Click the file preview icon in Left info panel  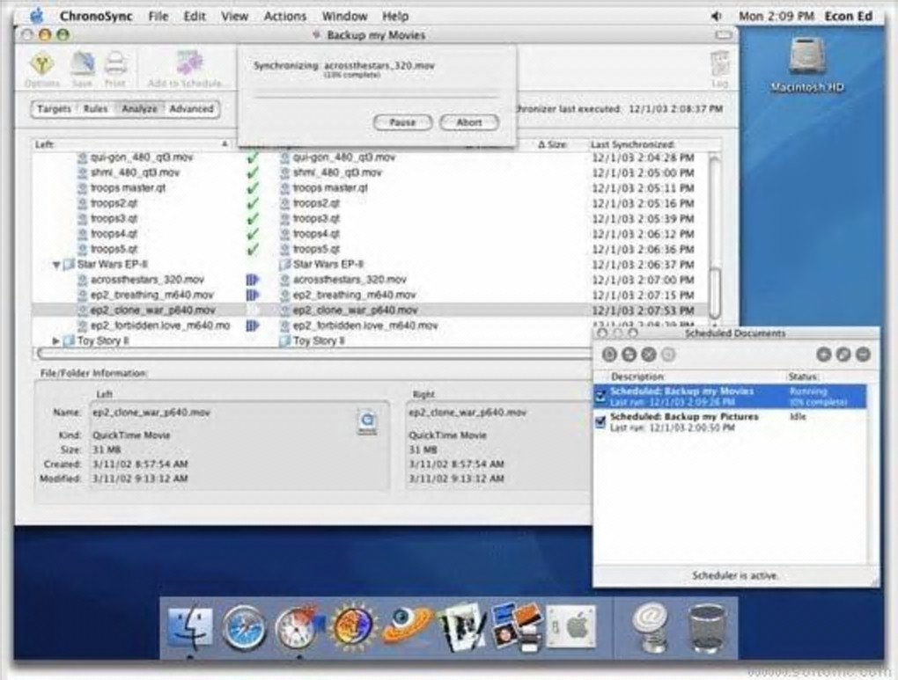click(x=367, y=422)
